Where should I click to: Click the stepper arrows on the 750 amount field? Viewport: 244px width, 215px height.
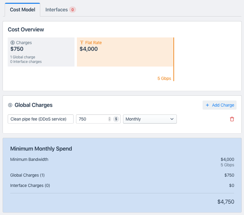pos(109,119)
